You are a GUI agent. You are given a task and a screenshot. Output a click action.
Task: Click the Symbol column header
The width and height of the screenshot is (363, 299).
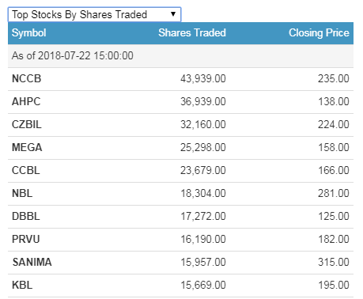point(29,33)
